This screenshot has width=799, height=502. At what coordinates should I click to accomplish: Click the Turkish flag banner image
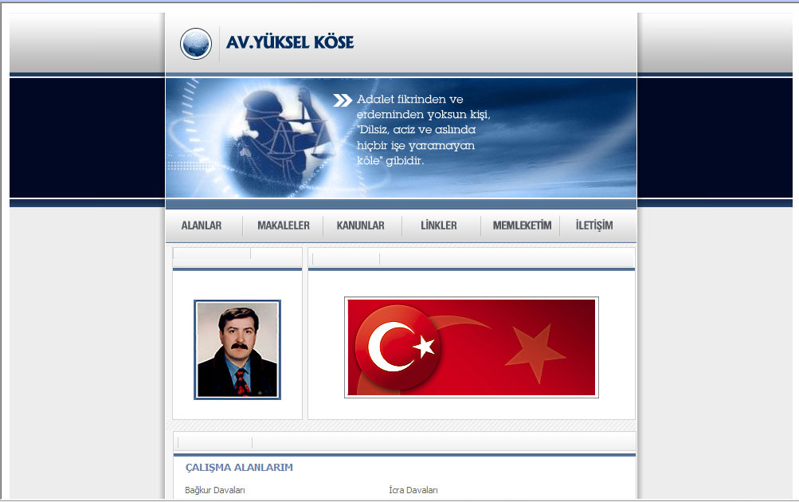click(x=472, y=347)
